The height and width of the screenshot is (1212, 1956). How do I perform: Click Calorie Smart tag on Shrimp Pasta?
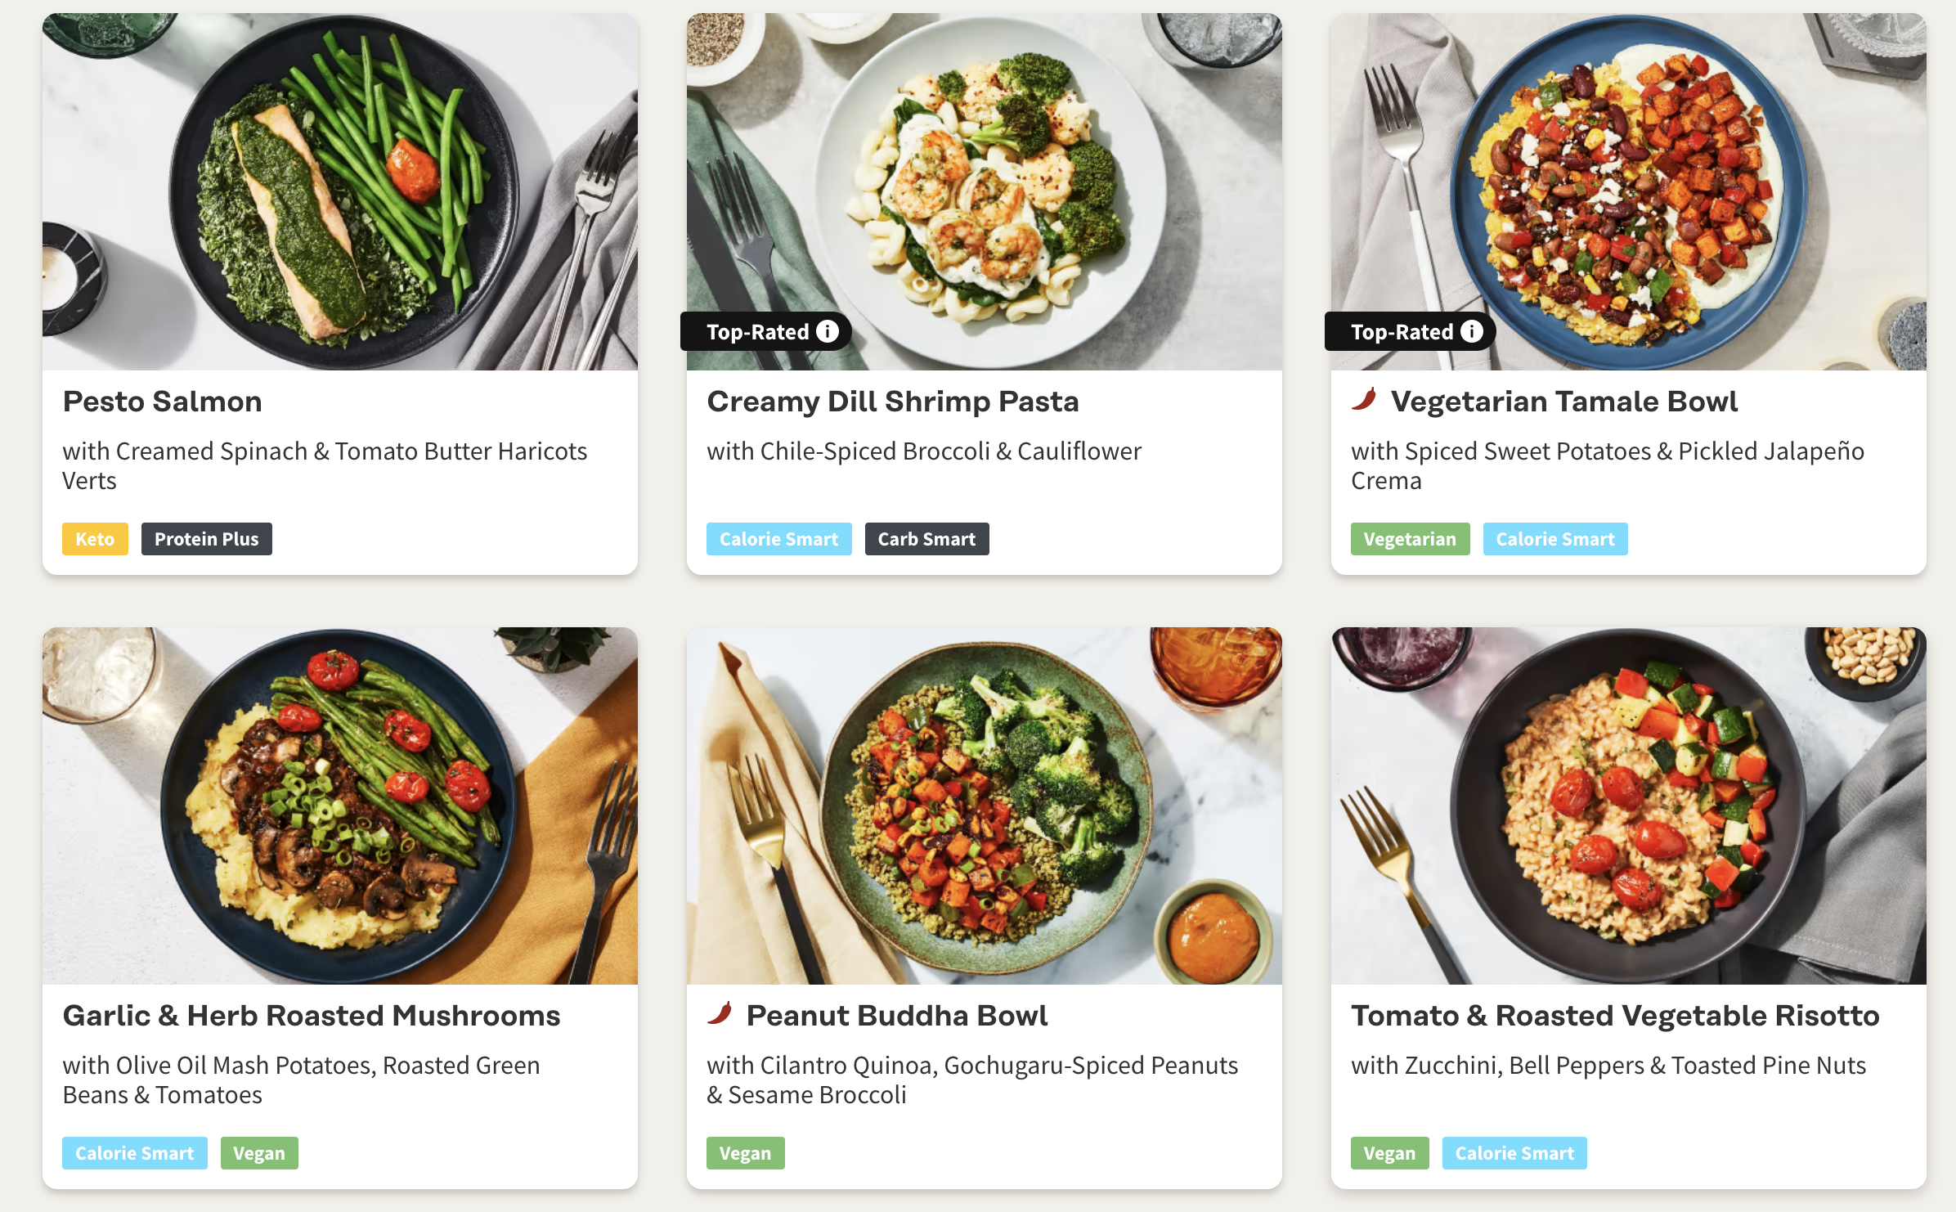(778, 539)
